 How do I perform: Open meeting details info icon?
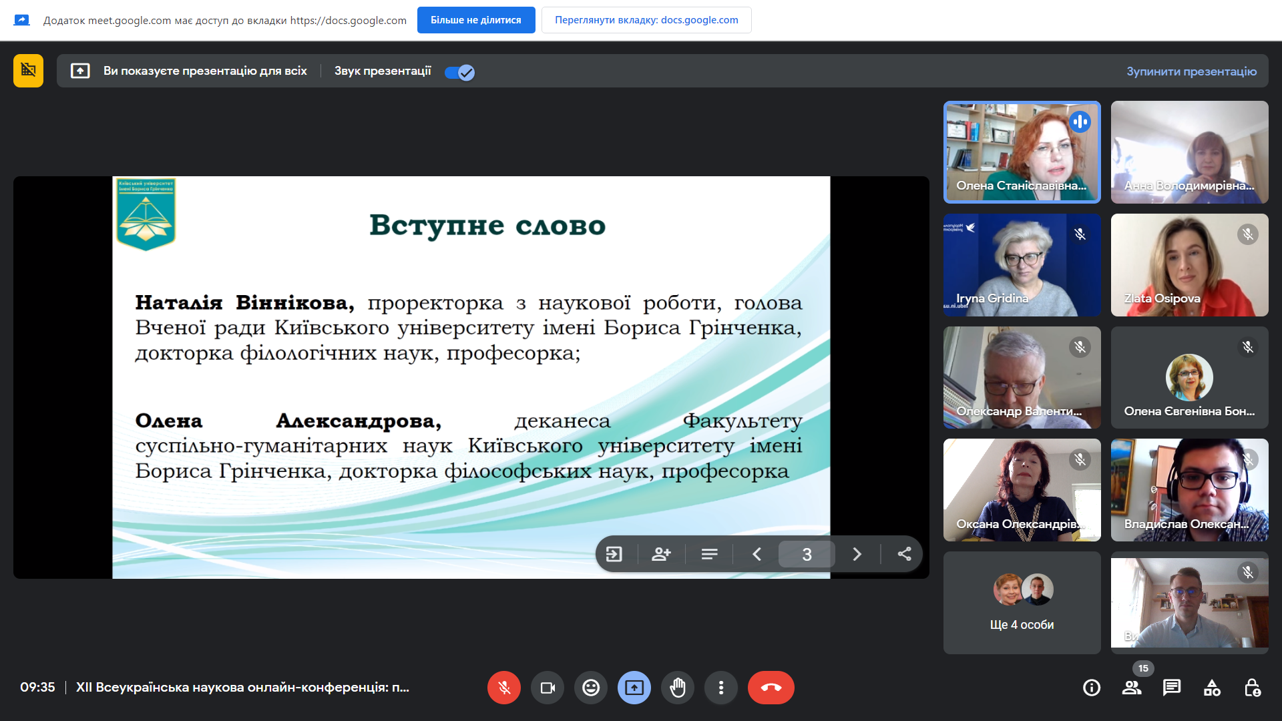click(x=1092, y=688)
